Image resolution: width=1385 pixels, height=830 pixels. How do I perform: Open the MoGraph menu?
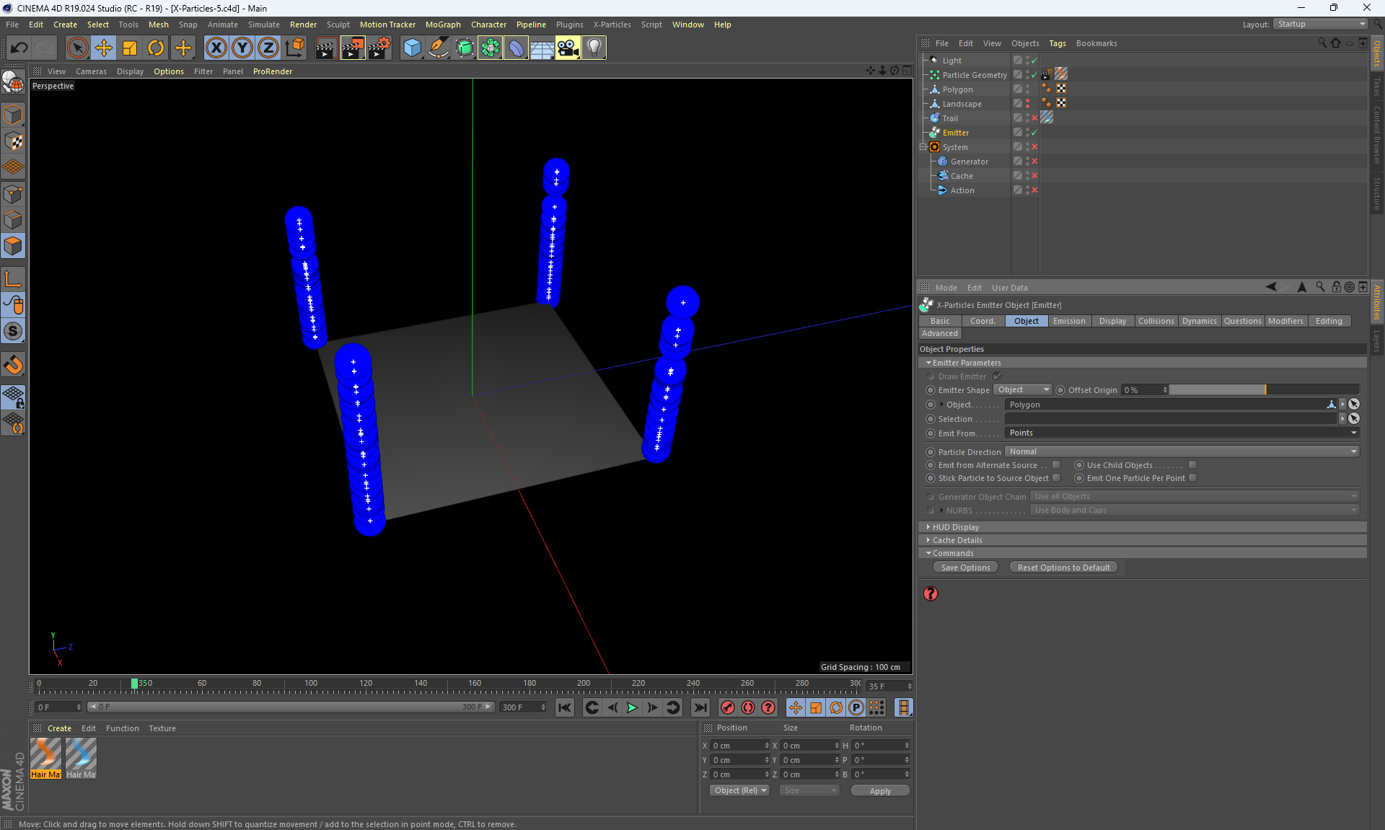coord(442,25)
